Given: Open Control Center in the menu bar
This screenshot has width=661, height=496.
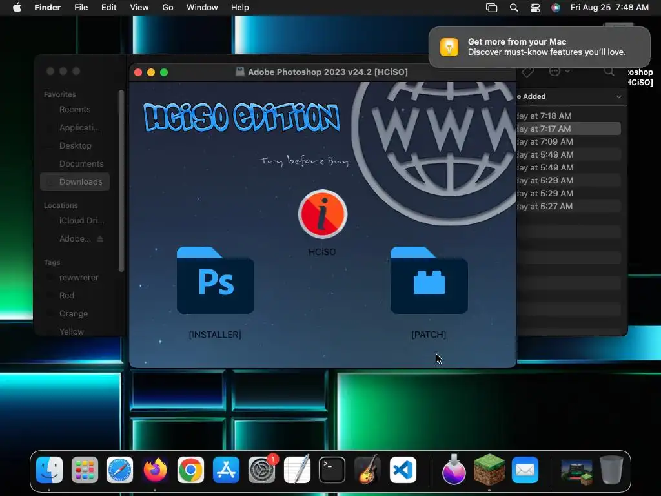Looking at the screenshot, I should tap(535, 8).
